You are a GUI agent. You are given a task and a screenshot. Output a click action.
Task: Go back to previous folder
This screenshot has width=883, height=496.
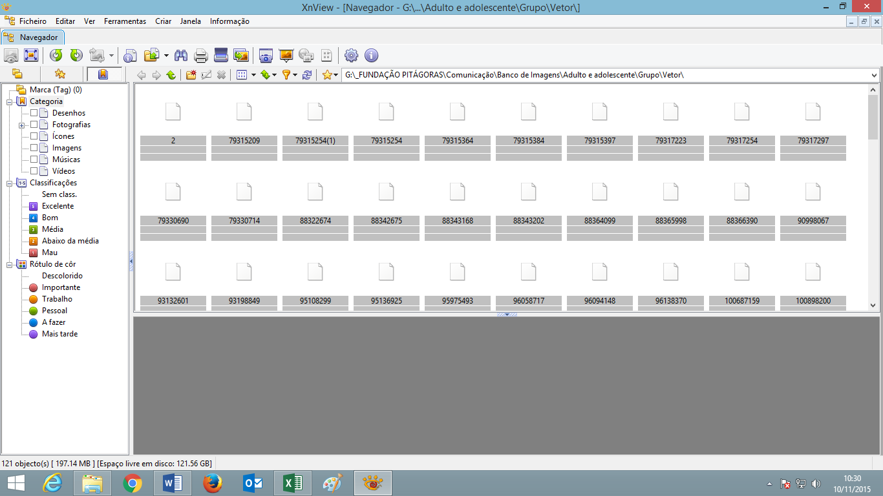(142, 75)
